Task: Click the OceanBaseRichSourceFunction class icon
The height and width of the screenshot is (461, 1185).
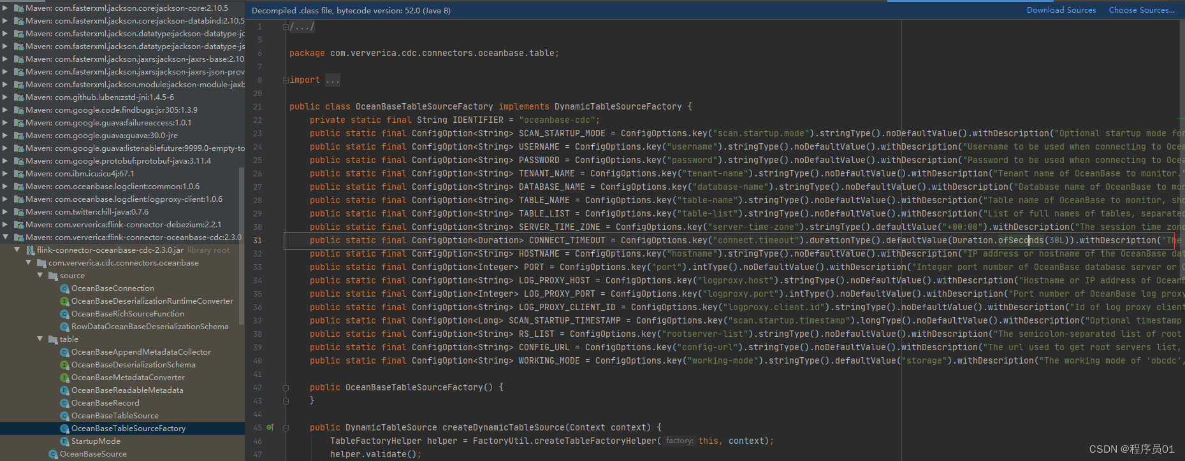Action: pyautogui.click(x=64, y=314)
